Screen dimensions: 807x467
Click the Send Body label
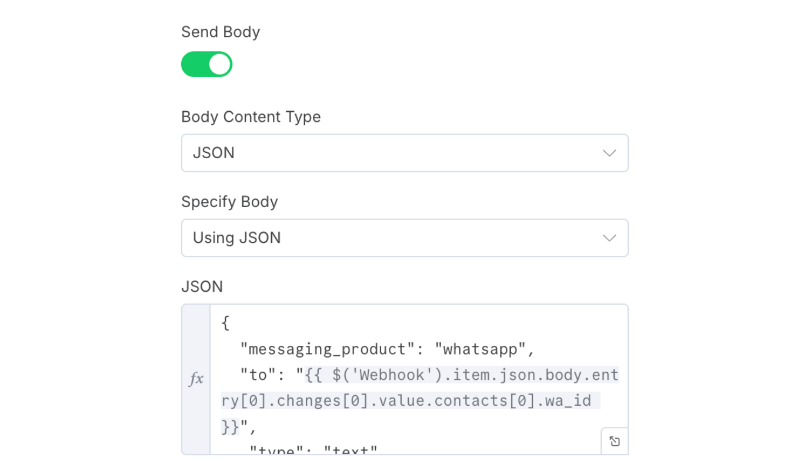point(221,32)
